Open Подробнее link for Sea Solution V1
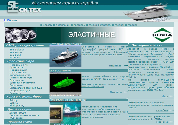The height and width of the screenshot is (125, 178). [x=116, y=92]
